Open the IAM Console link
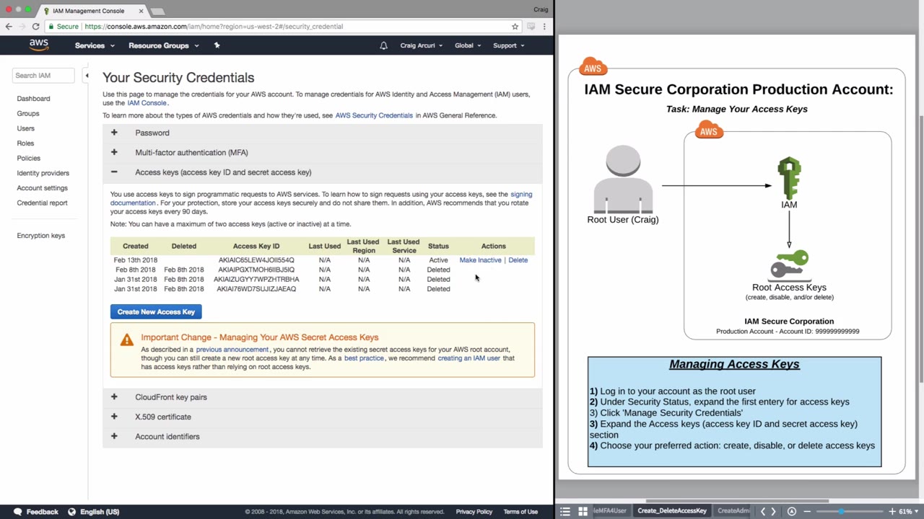924x519 pixels. pos(147,103)
